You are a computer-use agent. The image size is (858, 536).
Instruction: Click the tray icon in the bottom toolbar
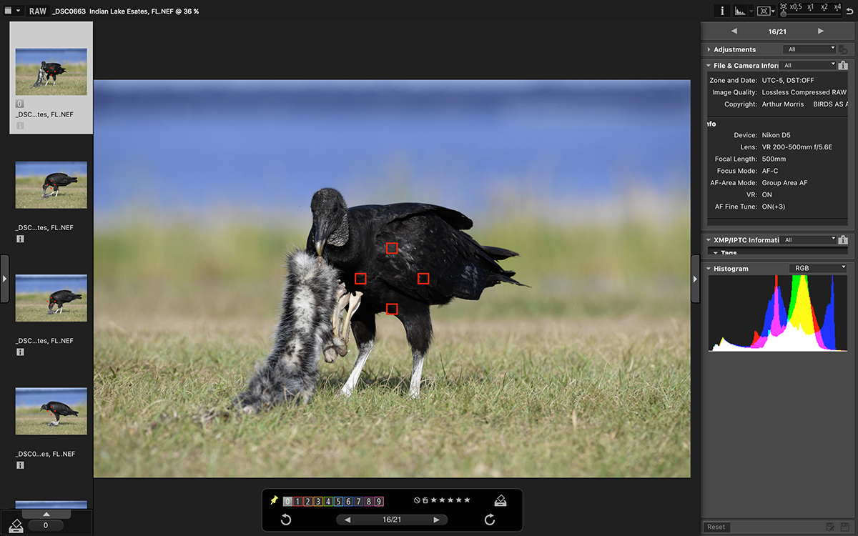(500, 501)
